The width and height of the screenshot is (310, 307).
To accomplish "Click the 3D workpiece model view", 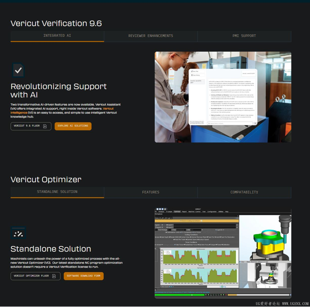I will tap(265, 238).
